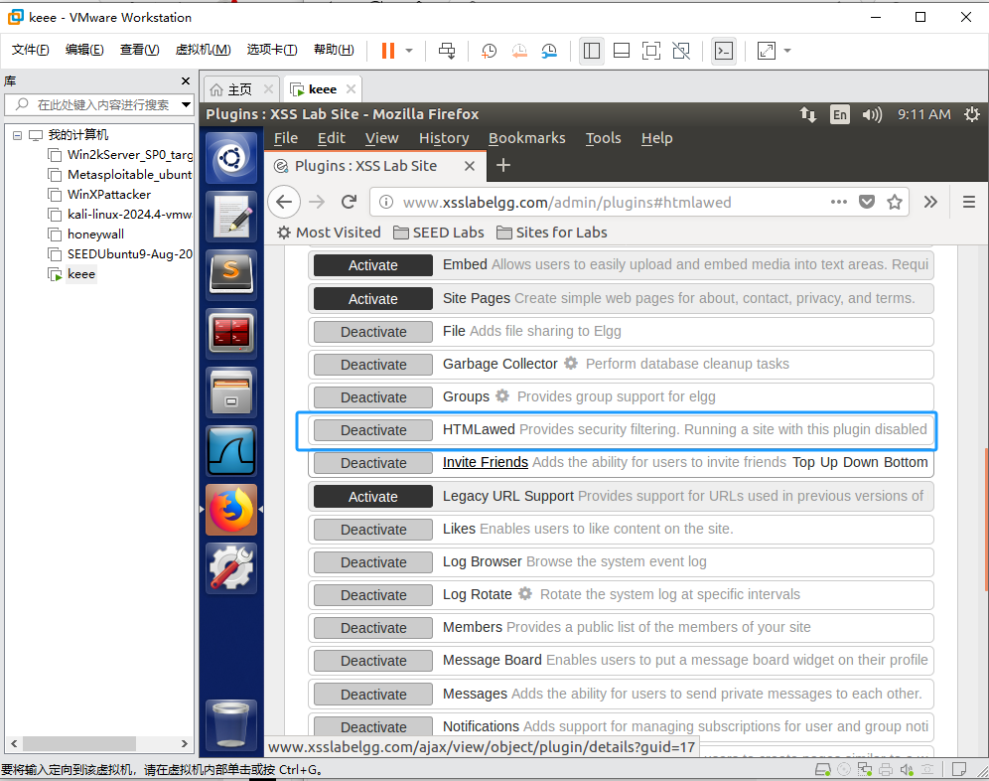This screenshot has width=989, height=781.
Task: Take a snapshot of the VM
Action: click(489, 51)
